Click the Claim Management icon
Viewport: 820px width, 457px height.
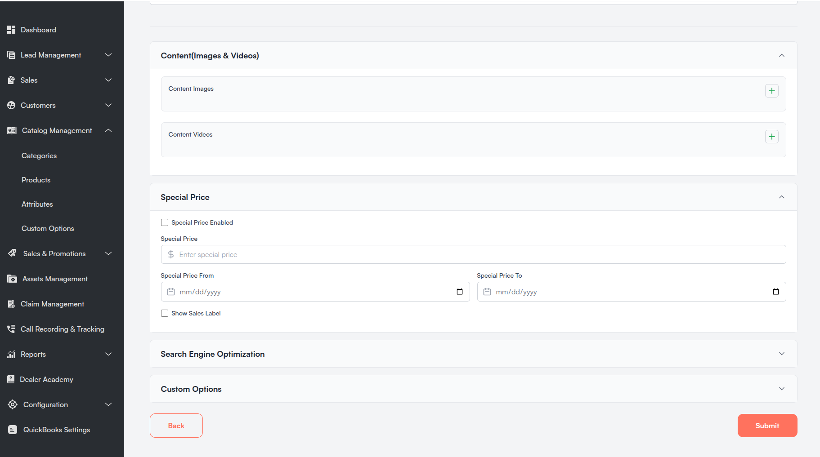11,304
